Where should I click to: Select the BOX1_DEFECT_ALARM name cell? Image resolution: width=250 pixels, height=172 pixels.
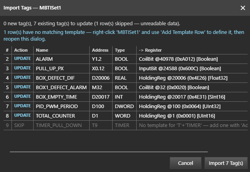pos(61,88)
